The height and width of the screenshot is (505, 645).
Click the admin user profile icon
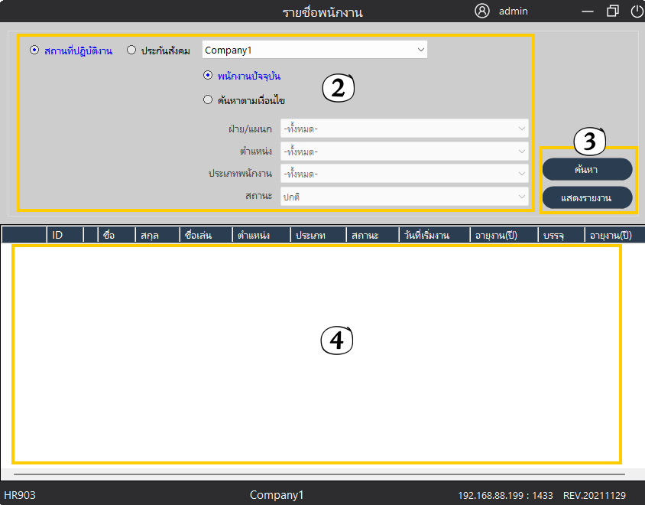[x=481, y=11]
